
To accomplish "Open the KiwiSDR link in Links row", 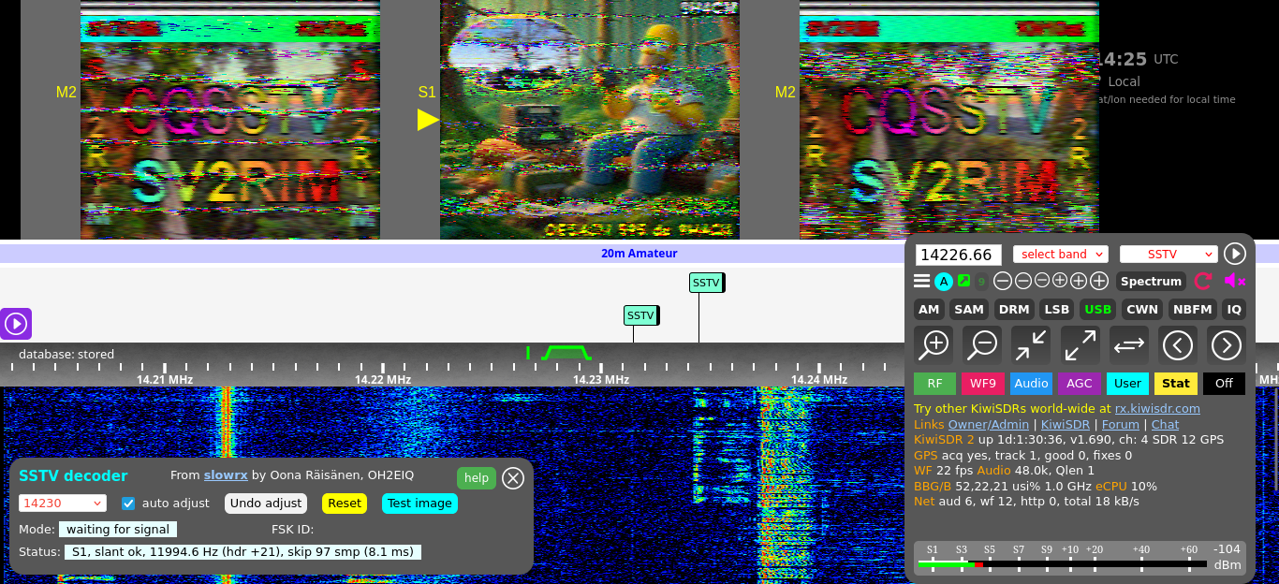I will (x=1067, y=425).
